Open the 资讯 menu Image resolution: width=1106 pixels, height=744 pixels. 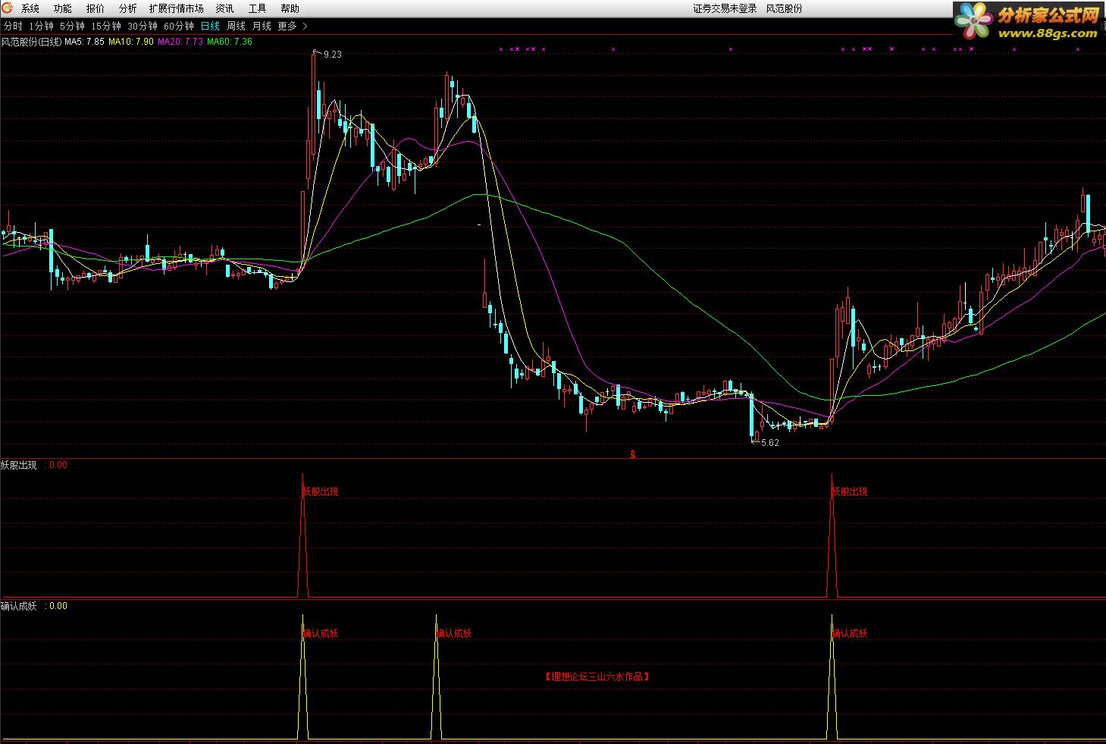coord(224,8)
